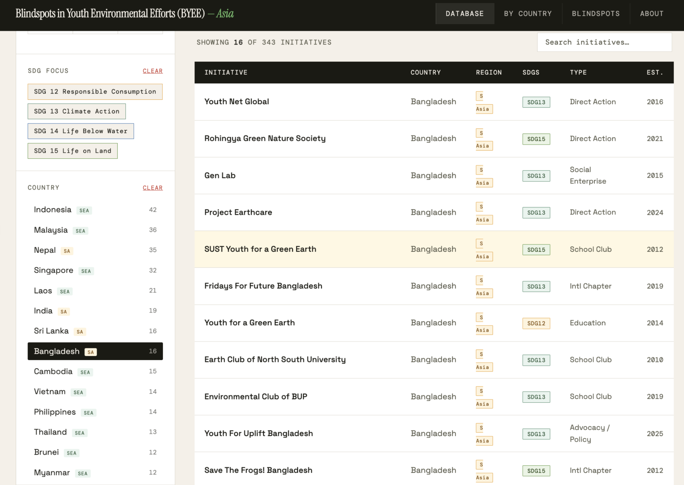This screenshot has width=684, height=485.
Task: Choose Thailand in the country filter
Action: (x=95, y=432)
